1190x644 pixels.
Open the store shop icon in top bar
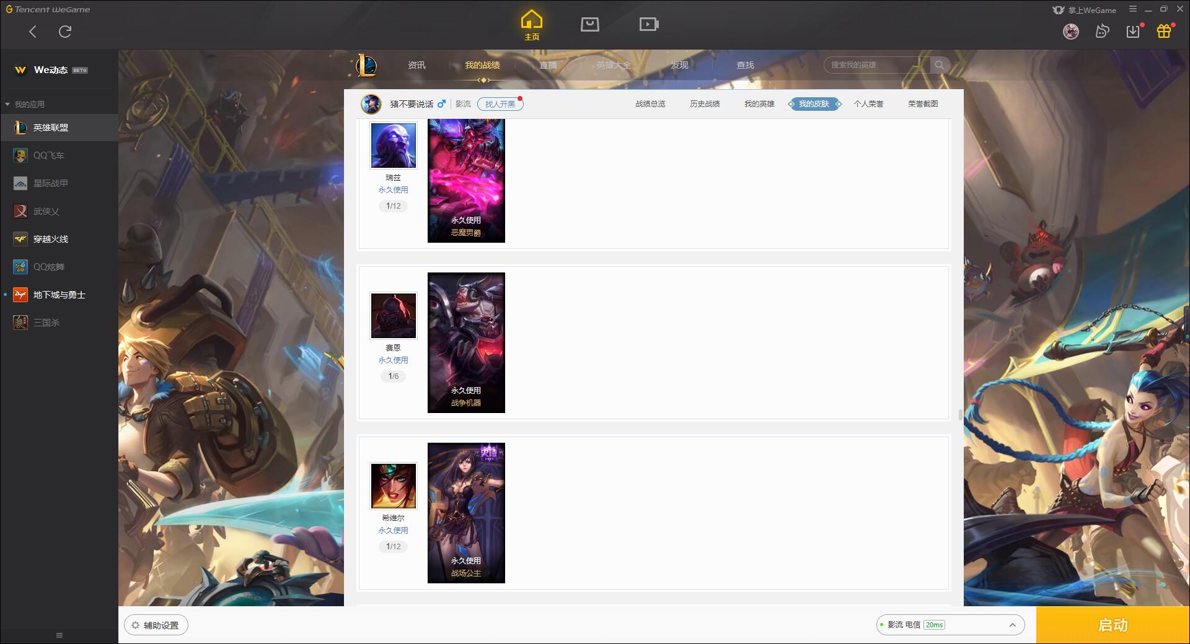click(x=589, y=24)
